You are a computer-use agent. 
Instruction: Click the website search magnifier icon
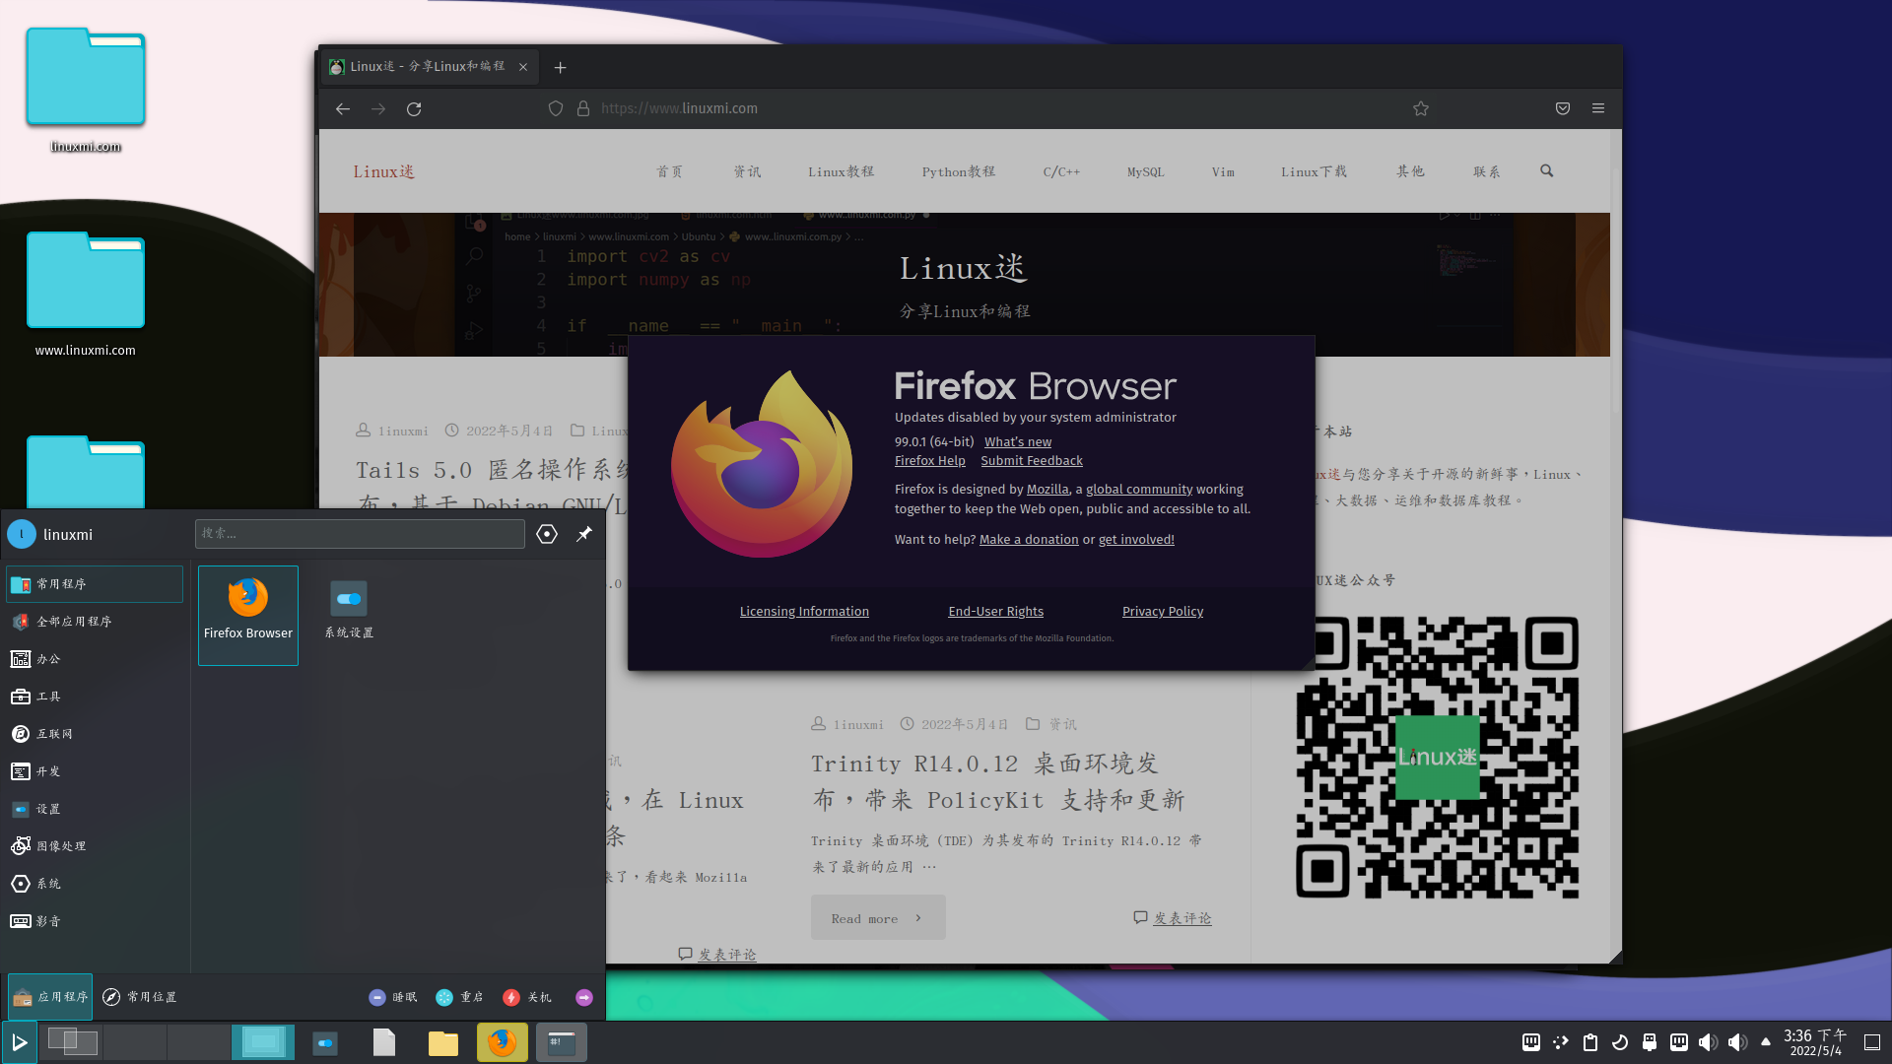pos(1547,170)
